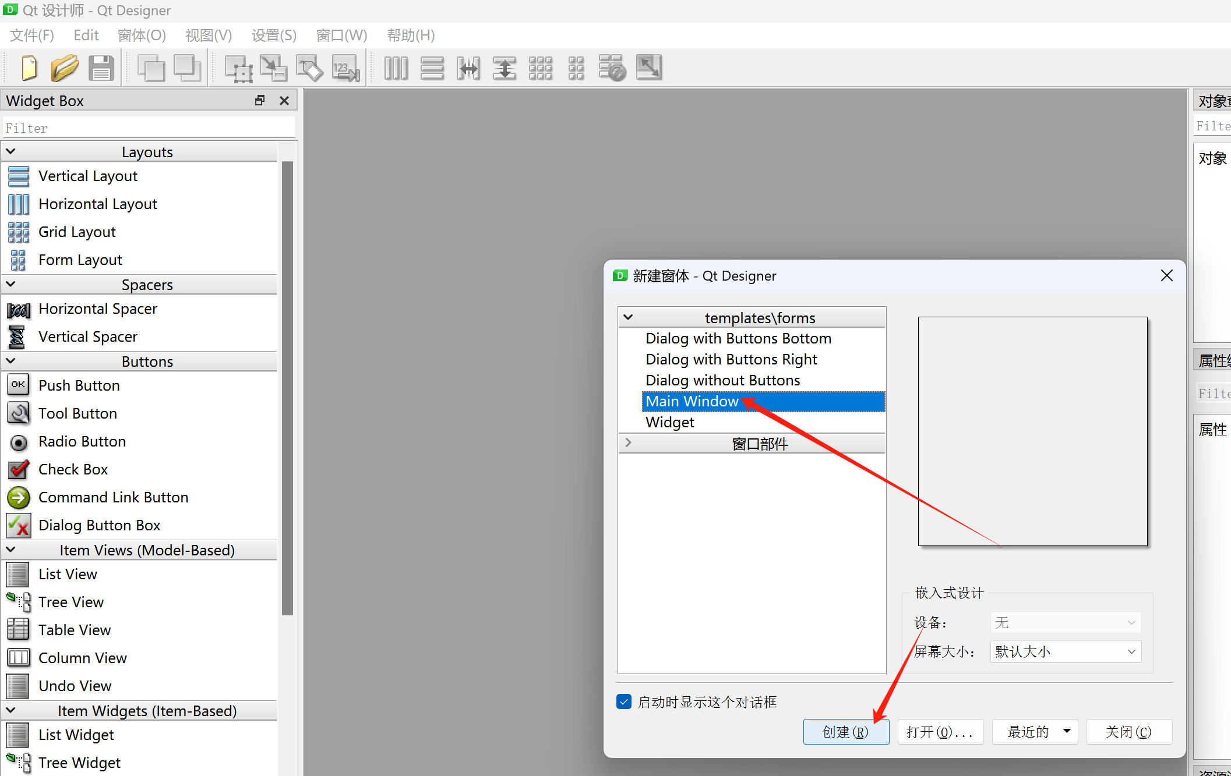Open the 窗体(O) menu
The width and height of the screenshot is (1231, 776).
click(x=142, y=36)
